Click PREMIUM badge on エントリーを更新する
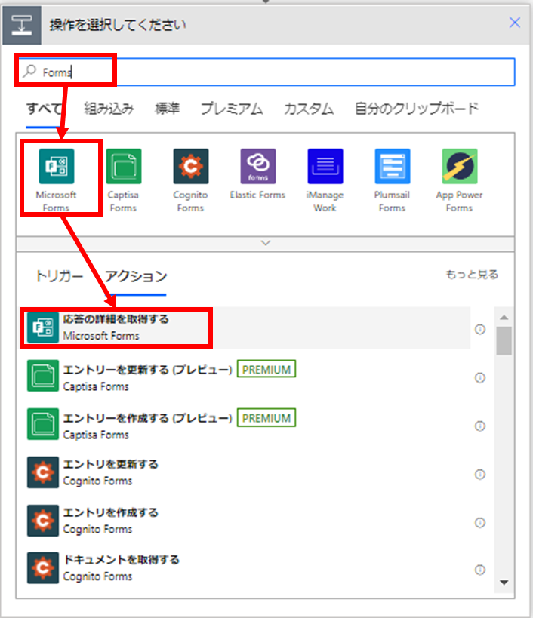 click(x=266, y=369)
